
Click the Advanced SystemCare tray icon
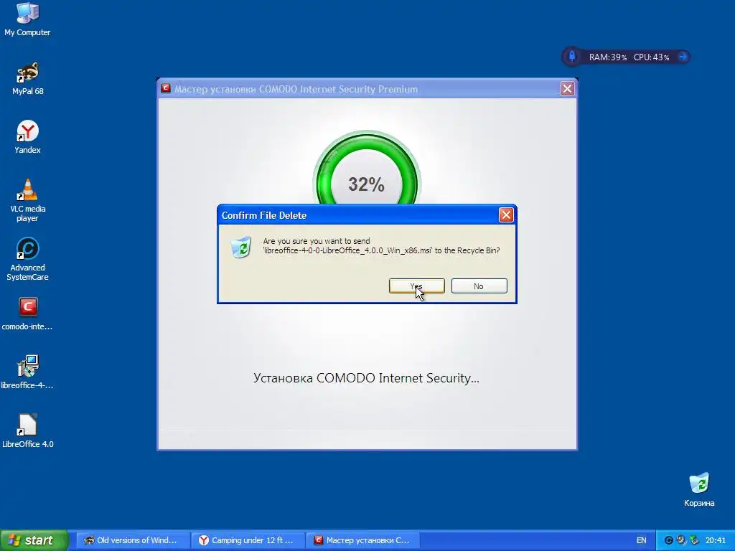click(669, 540)
